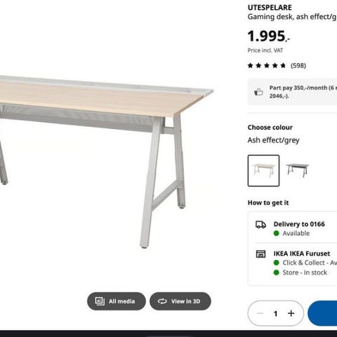337x337 pixels.
Task: Click the UTESPELARE product name
Action: (x=270, y=8)
